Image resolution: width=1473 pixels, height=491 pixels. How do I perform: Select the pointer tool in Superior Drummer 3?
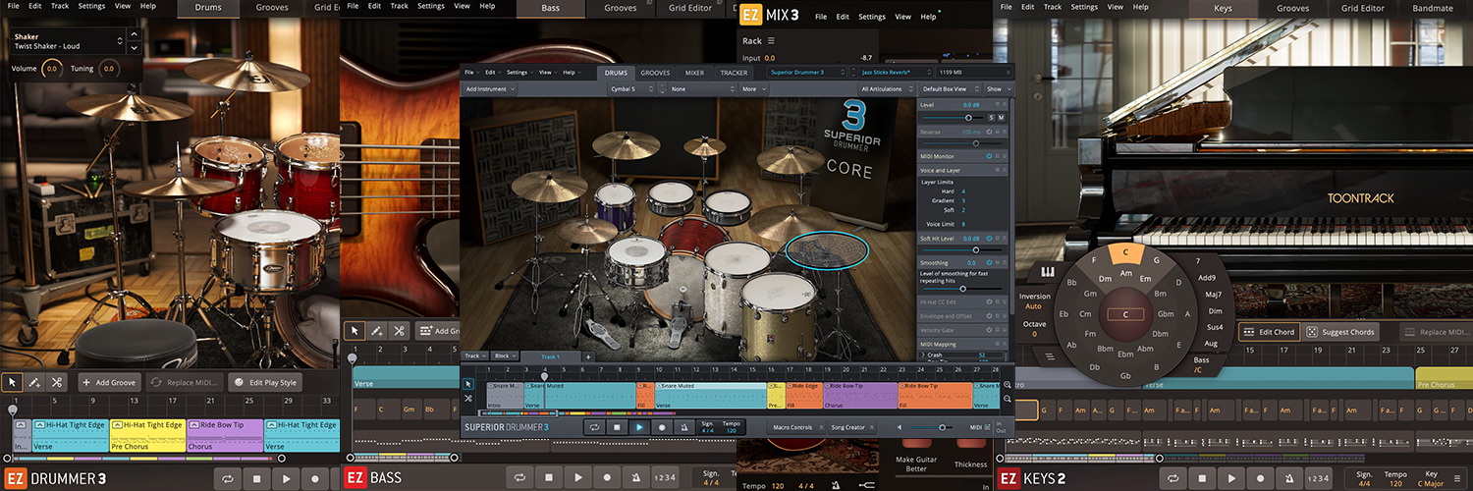click(468, 384)
